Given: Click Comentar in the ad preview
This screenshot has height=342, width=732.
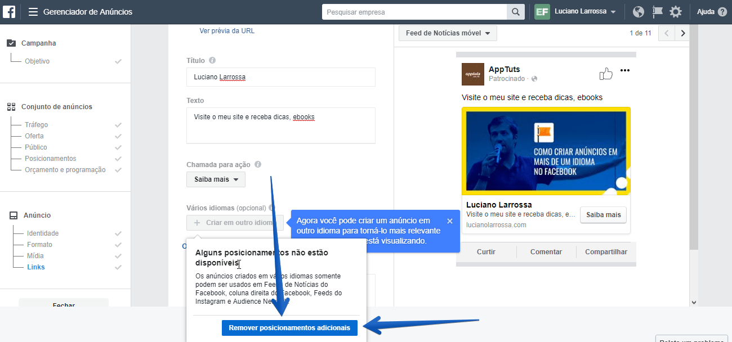Looking at the screenshot, I should (546, 252).
